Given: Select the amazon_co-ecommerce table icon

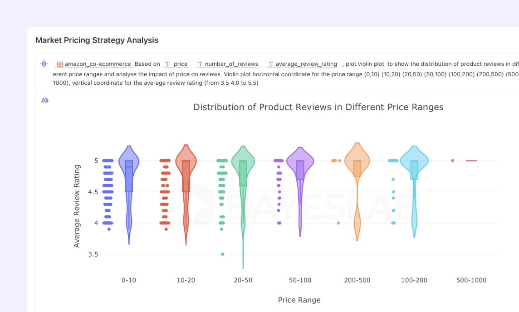Looking at the screenshot, I should [61, 63].
